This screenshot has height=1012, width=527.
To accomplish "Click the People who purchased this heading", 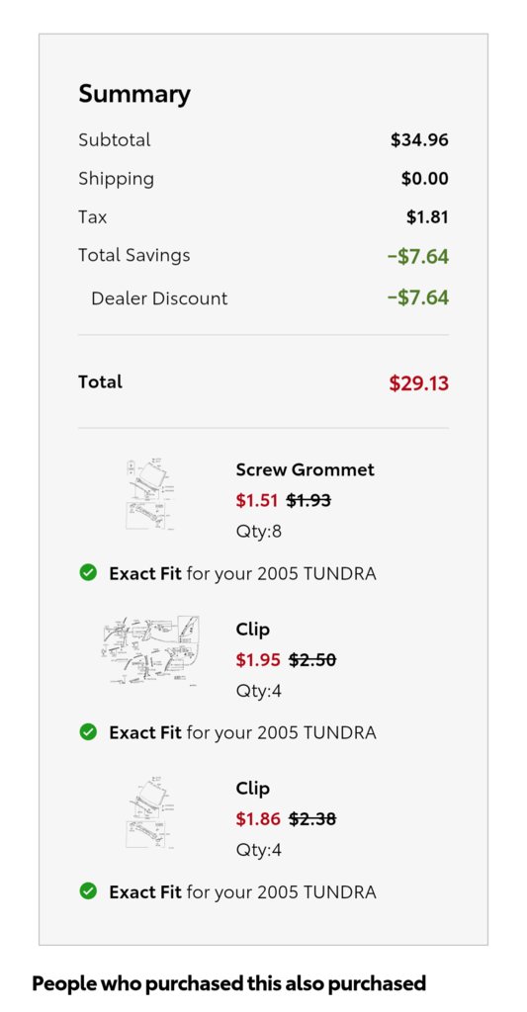I will click(x=229, y=983).
